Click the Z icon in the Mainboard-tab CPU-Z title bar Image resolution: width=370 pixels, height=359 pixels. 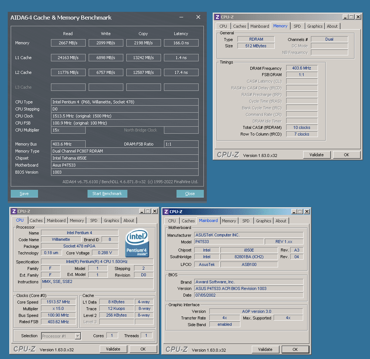click(166, 212)
